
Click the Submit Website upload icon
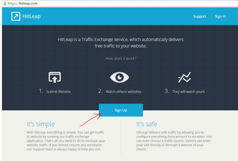pos(55,77)
